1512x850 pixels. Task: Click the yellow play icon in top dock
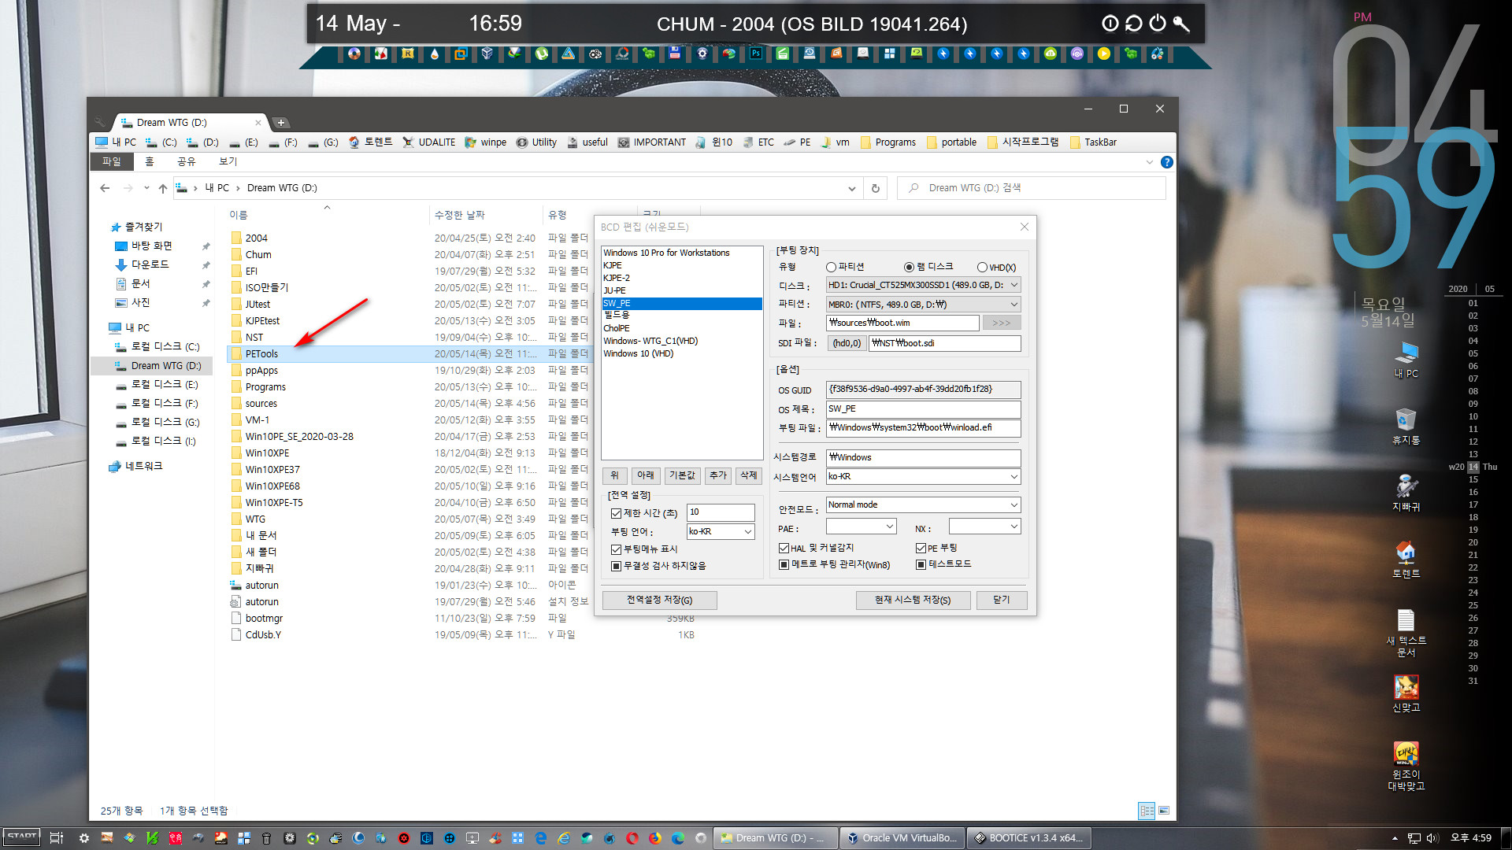click(x=1104, y=54)
